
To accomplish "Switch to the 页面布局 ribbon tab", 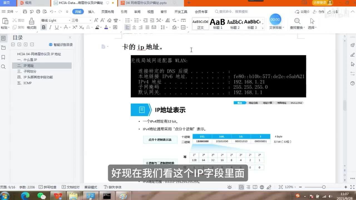I will (107, 12).
